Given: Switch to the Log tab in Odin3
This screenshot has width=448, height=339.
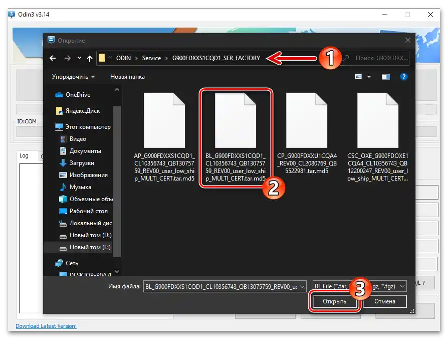Looking at the screenshot, I should pyautogui.click(x=24, y=156).
